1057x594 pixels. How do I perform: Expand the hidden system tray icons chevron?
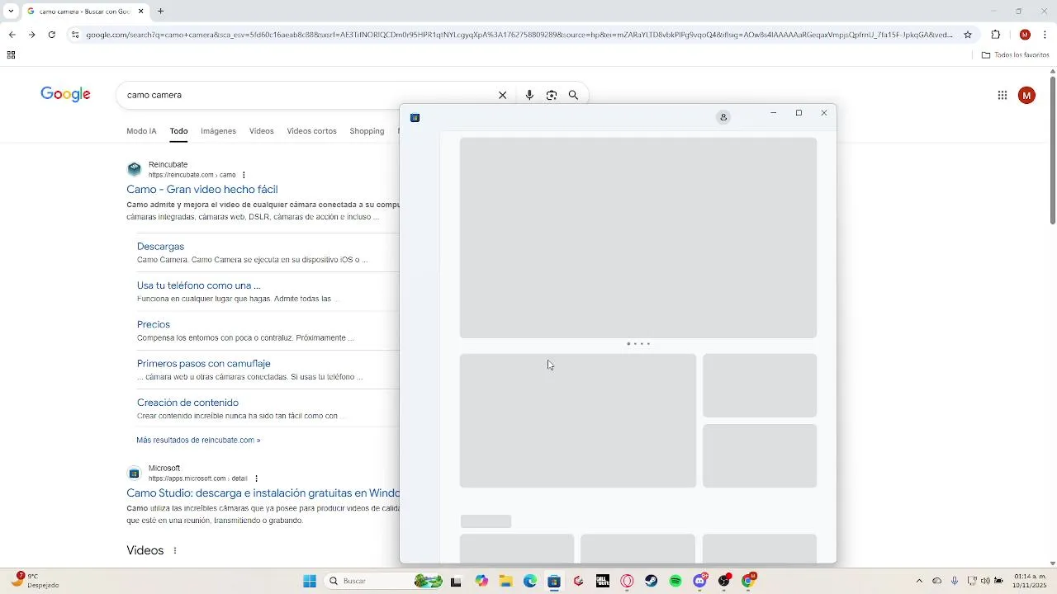[919, 582]
